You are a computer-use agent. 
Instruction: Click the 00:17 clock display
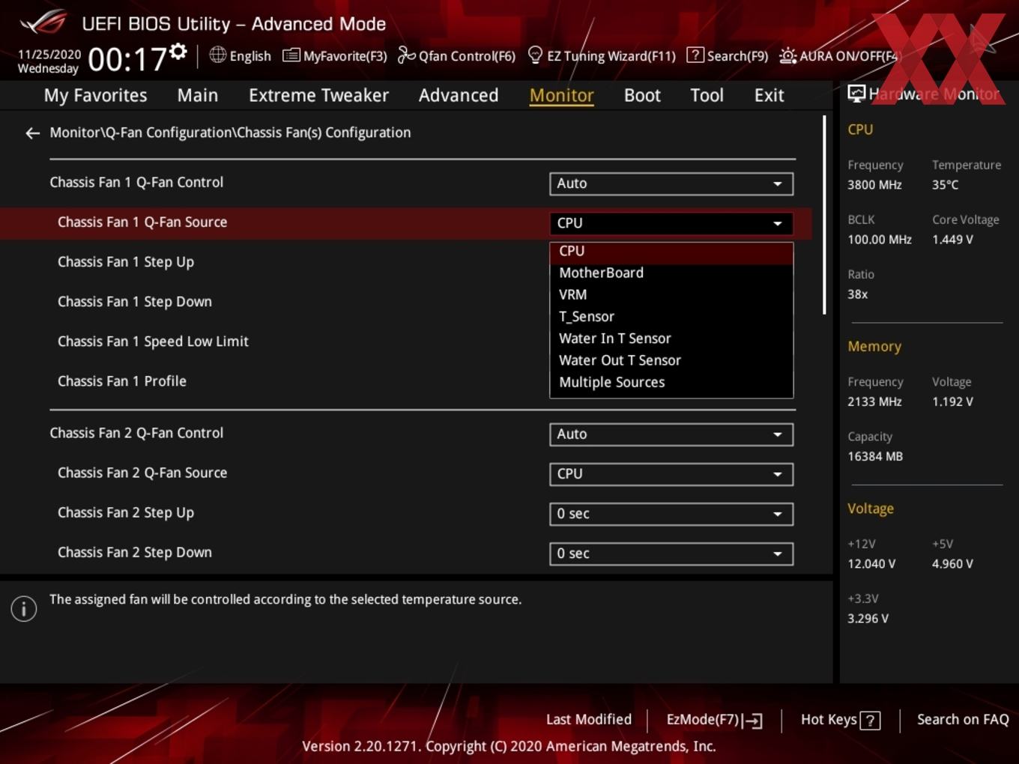pos(127,59)
